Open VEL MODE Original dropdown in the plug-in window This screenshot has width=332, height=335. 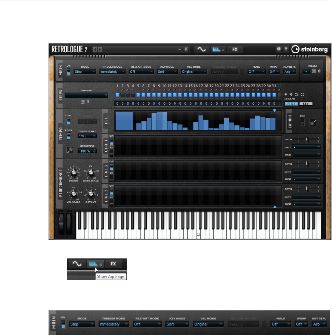(x=194, y=72)
